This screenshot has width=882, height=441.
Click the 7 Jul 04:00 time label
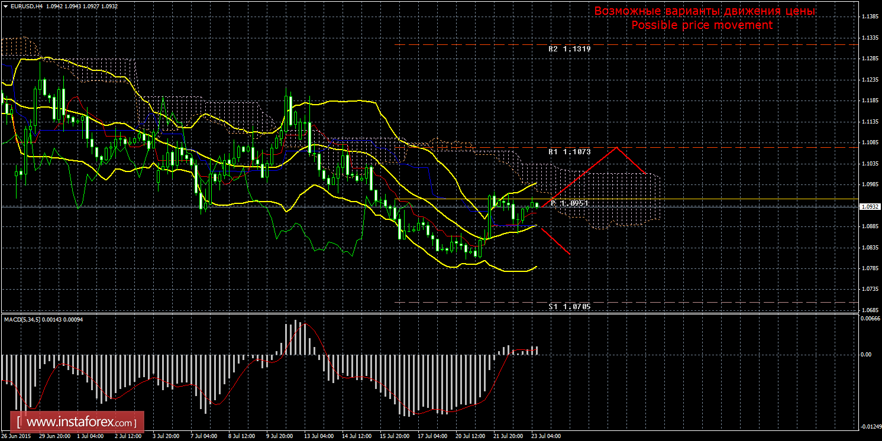(203, 436)
